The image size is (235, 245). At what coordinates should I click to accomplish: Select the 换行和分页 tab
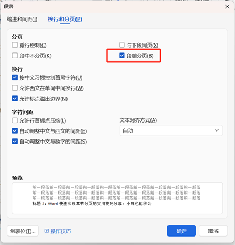pyautogui.click(x=65, y=19)
